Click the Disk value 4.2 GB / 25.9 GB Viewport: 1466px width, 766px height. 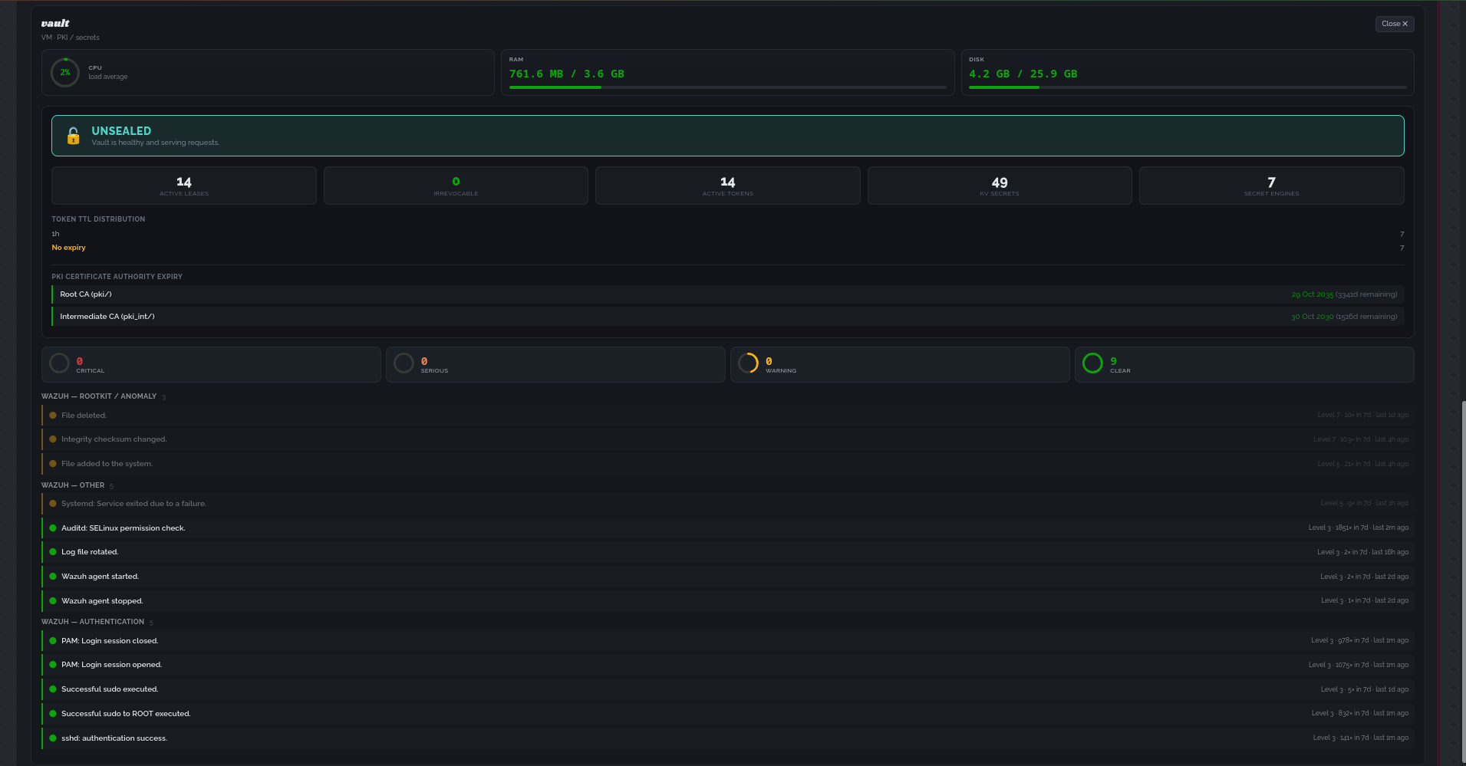click(1023, 74)
